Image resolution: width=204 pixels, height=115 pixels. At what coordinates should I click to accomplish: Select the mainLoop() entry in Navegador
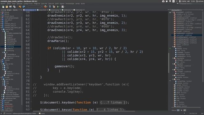[184, 35]
